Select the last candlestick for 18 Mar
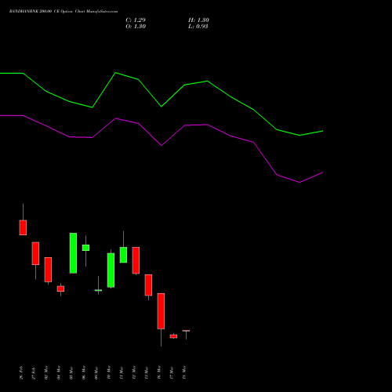The height and width of the screenshot is (392, 392). coord(186,331)
